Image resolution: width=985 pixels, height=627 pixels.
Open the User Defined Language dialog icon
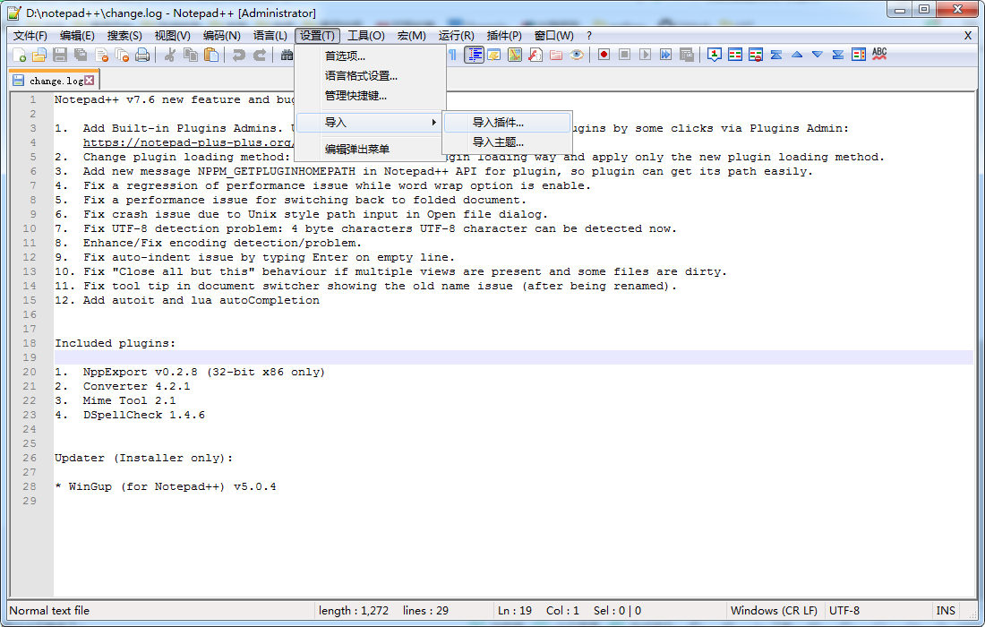tap(493, 56)
